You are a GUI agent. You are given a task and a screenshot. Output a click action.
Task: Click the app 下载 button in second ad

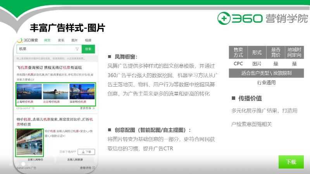tap(86, 152)
